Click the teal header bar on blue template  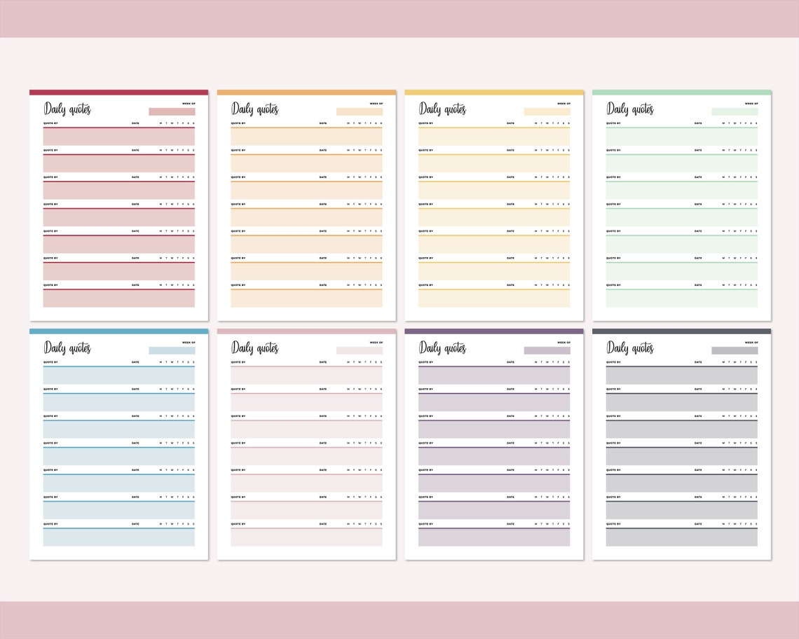[x=117, y=330]
